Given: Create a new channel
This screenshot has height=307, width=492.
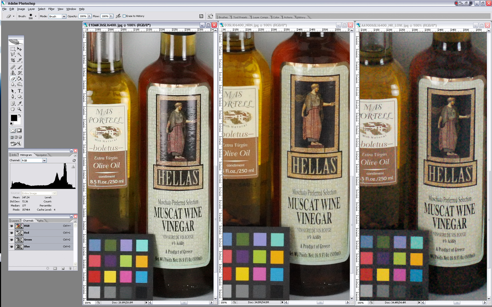Looking at the screenshot, I should pos(63,268).
